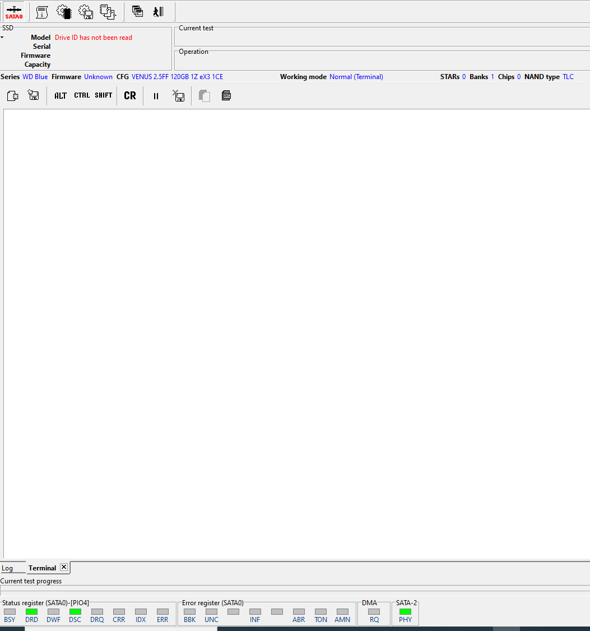The image size is (590, 631).
Task: Click the floppy disk with X icon
Action: (178, 96)
